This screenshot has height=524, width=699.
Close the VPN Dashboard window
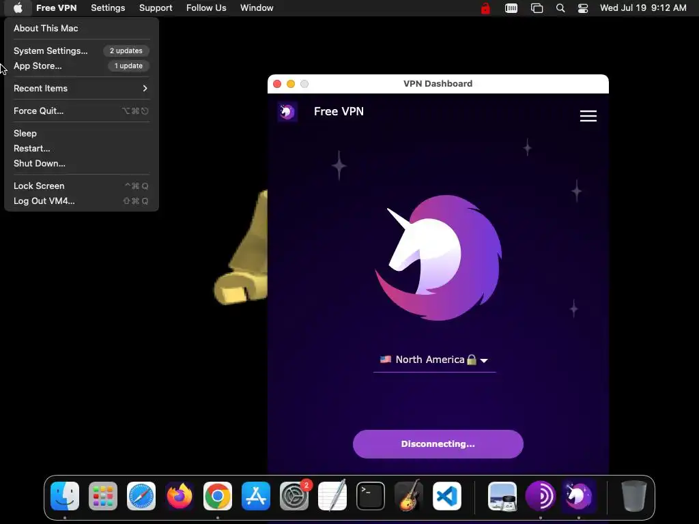pos(277,84)
